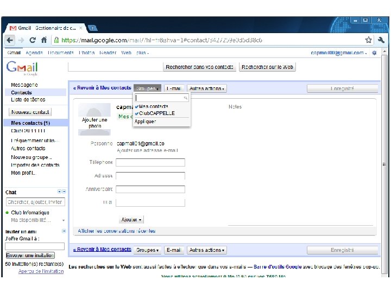Click Nouveau groupe link

coord(31,157)
